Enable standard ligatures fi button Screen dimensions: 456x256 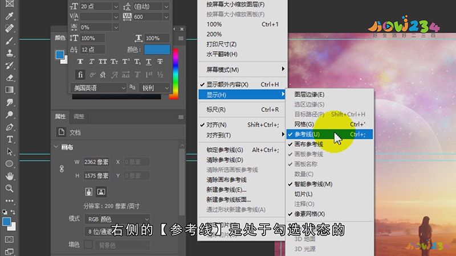(80, 75)
